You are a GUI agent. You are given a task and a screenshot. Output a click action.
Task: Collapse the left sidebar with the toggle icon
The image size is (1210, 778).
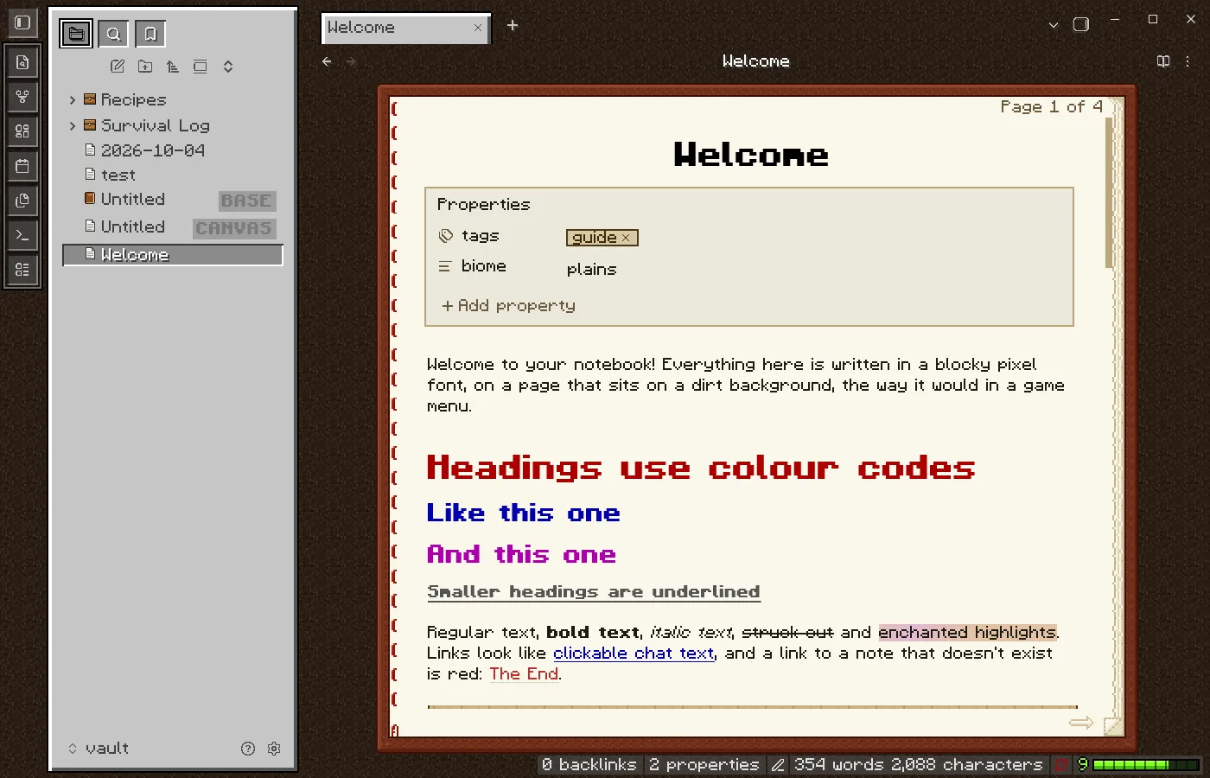coord(22,22)
